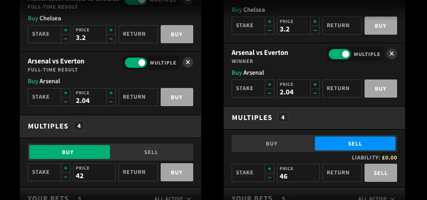This screenshot has width=427, height=200.
Task: Click Buy button beside price 42
Action: (177, 172)
